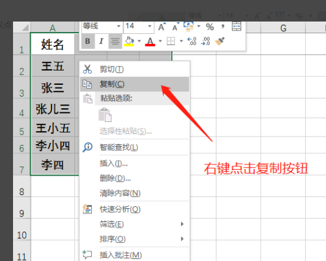
Task: Open borders dropdown arrow
Action: [x=181, y=41]
